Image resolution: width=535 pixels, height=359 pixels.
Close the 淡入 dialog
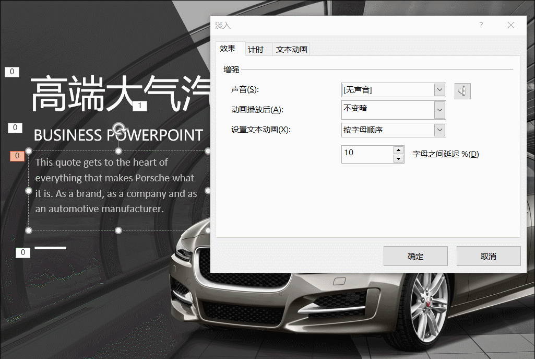[x=511, y=25]
